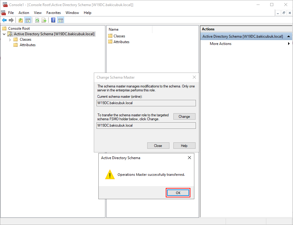Close the inner console child window
Viewport: 293px width, 225px height.
(x=290, y=13)
